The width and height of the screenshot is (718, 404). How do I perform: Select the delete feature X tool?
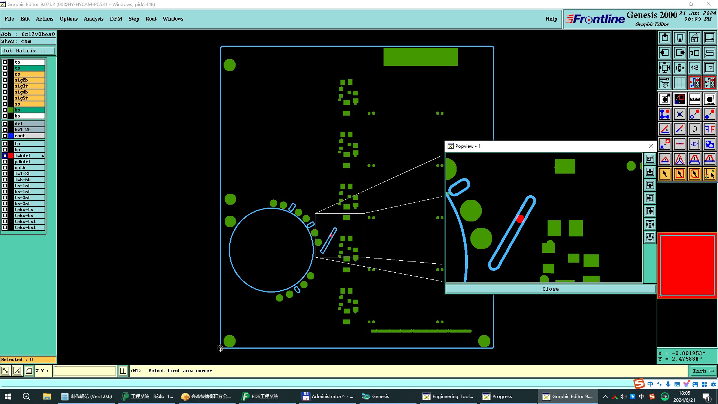[679, 114]
